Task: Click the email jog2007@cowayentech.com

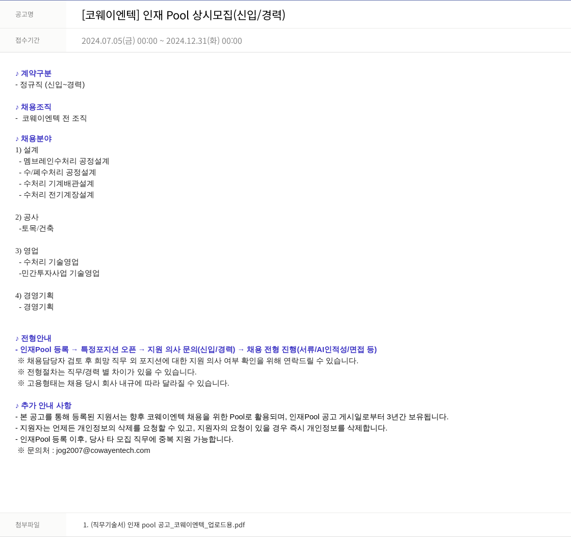Action: point(103,450)
